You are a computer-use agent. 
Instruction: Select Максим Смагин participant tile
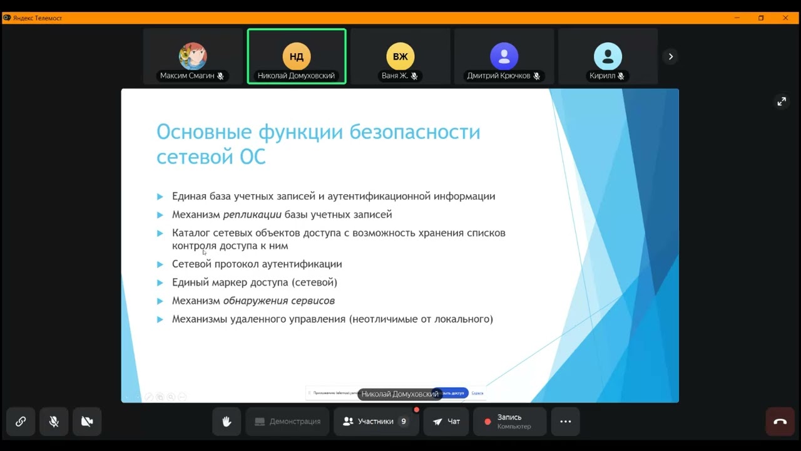coord(192,56)
